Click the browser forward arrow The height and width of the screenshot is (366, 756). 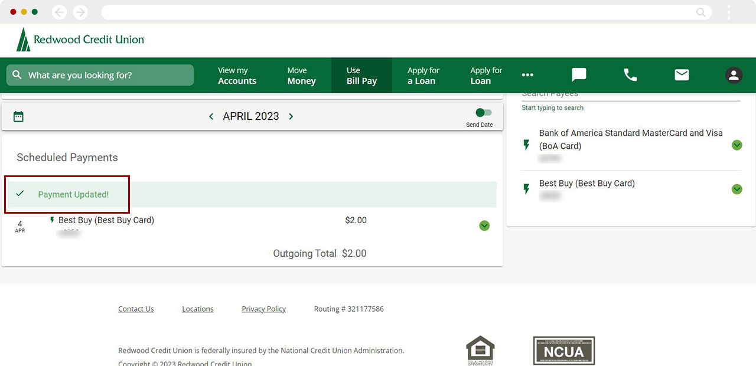[x=80, y=12]
